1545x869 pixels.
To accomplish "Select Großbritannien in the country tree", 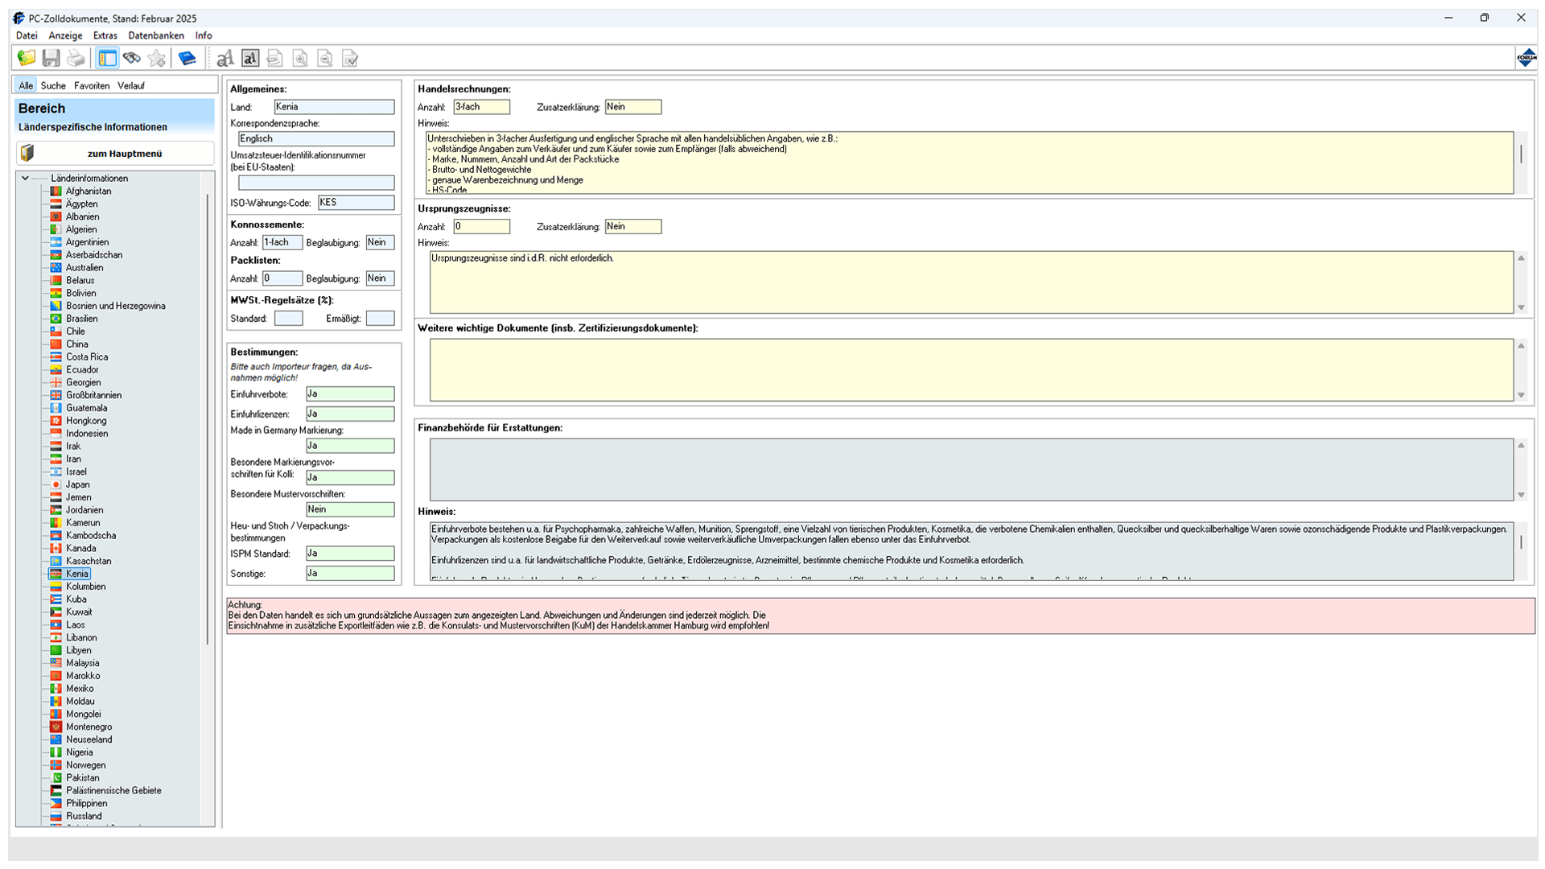I will [x=94, y=395].
